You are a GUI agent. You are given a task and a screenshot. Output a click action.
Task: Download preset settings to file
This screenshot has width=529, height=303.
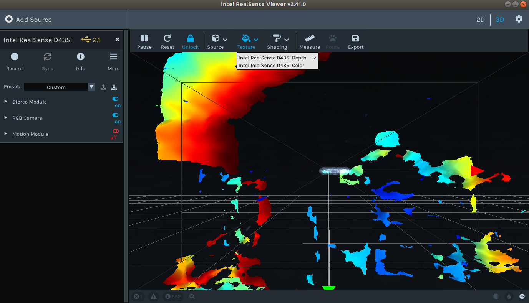(x=114, y=87)
